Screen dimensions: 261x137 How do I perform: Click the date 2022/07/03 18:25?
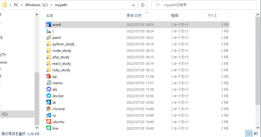click(x=140, y=25)
